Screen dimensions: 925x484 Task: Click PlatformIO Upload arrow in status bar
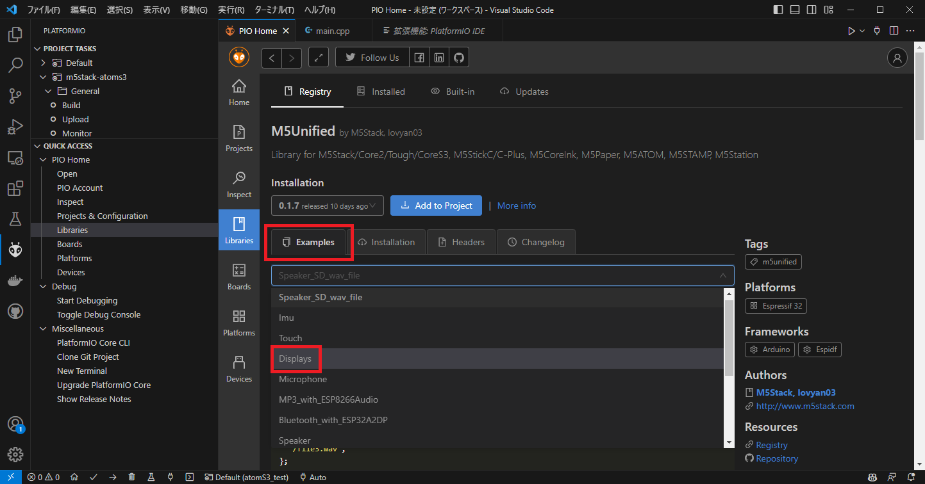coord(112,477)
